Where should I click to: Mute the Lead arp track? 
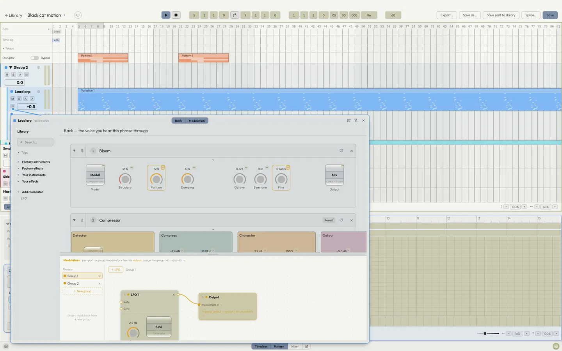click(12, 99)
